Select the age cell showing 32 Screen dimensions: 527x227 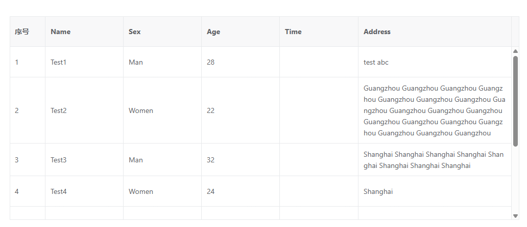[x=211, y=160]
